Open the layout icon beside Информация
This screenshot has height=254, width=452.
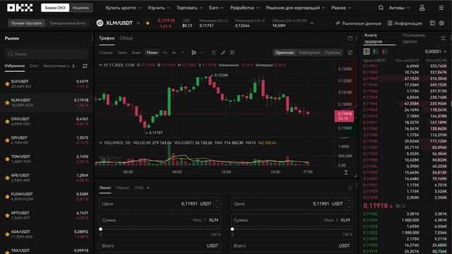[x=432, y=23]
